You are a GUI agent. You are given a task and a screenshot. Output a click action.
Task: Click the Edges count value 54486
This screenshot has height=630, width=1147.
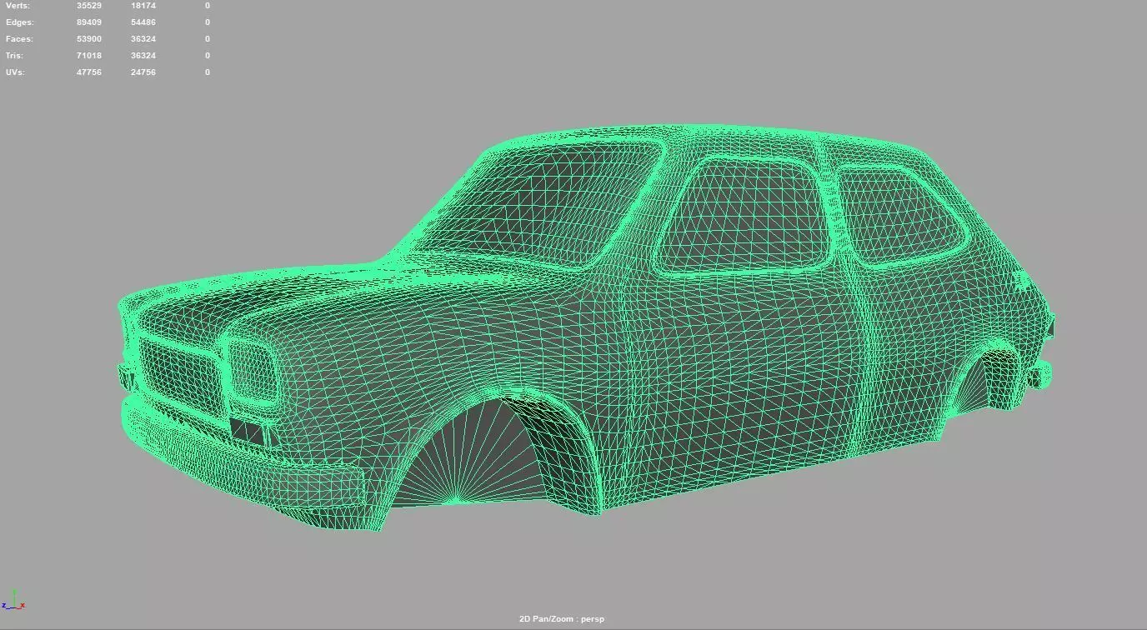click(x=143, y=22)
